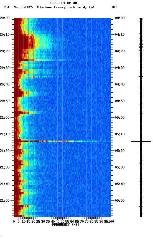
Task: Click the 100 Hz frequency axis label
Action: point(111,222)
